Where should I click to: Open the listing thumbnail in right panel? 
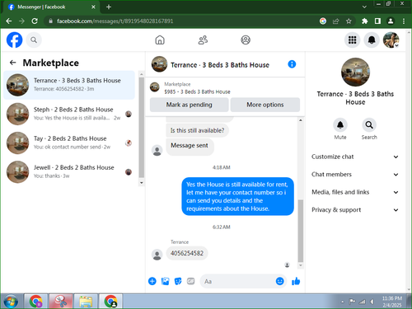(355, 73)
